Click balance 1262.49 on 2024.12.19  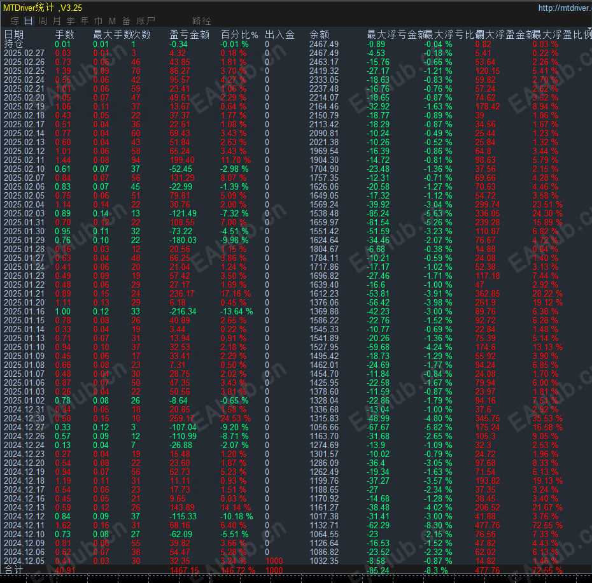pos(324,472)
